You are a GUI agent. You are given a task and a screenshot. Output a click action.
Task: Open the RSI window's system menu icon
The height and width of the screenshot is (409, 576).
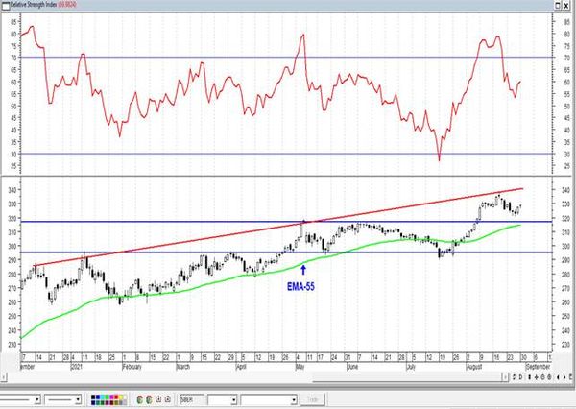coord(5,5)
